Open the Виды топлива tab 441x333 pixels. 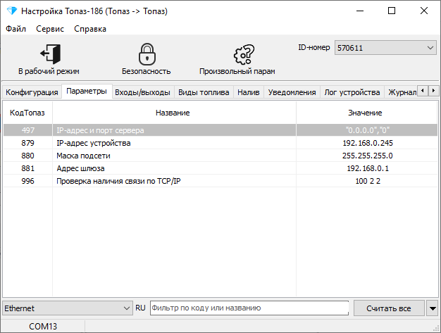[204, 92]
